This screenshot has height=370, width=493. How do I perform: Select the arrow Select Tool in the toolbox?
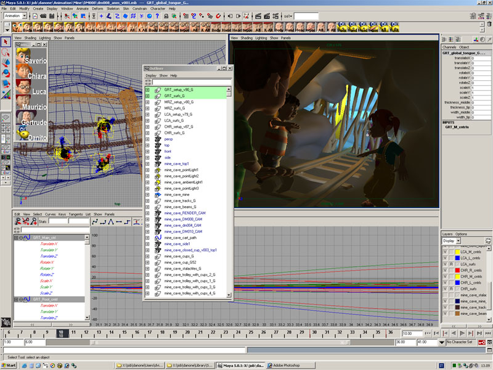click(x=6, y=42)
